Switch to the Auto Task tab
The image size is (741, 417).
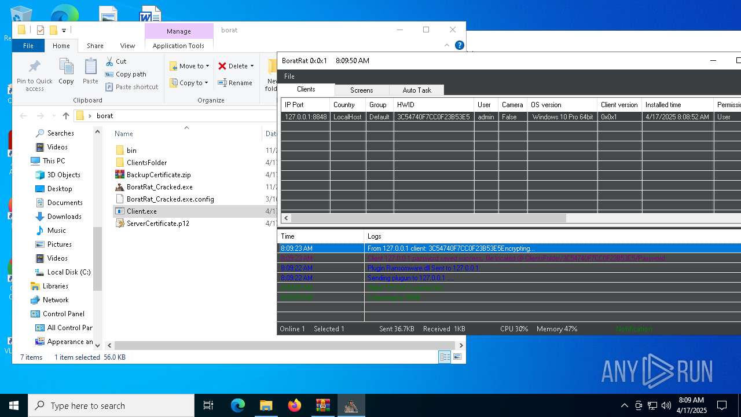(417, 90)
